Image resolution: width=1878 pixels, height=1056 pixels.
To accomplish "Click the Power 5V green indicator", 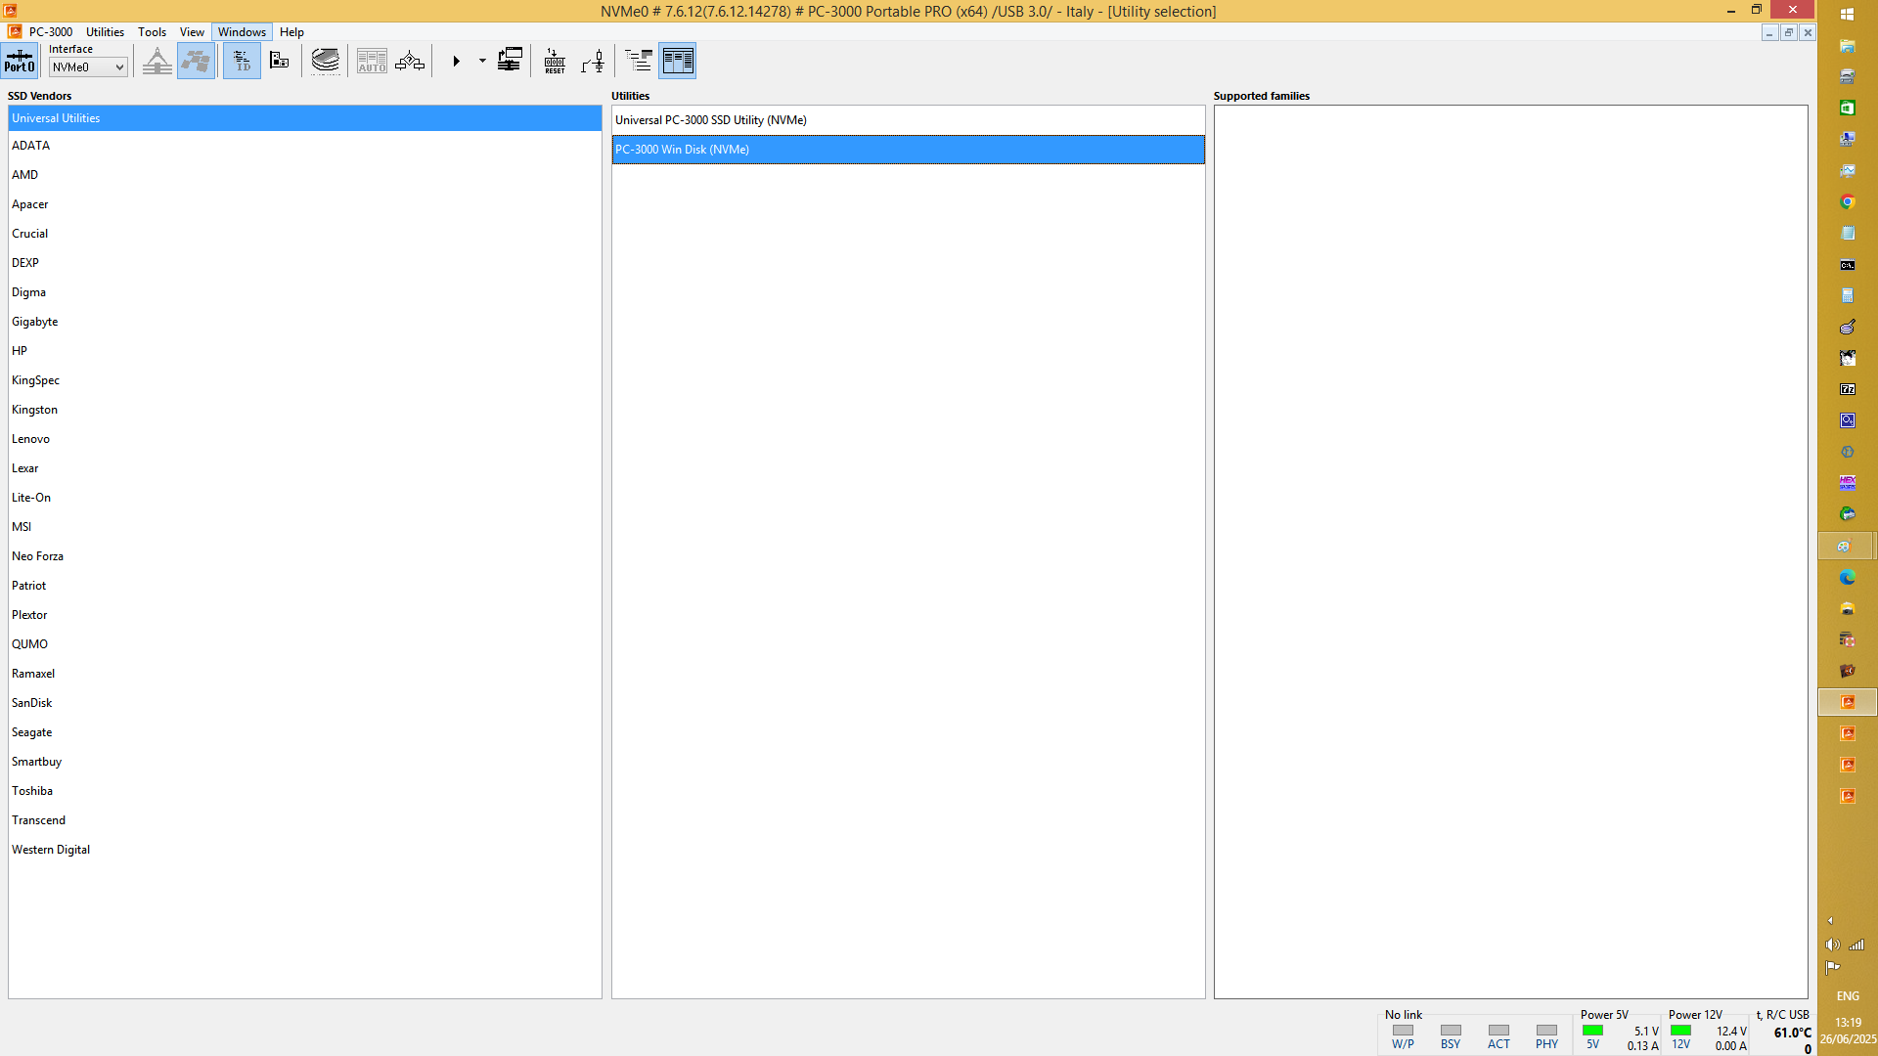I will [x=1592, y=1031].
